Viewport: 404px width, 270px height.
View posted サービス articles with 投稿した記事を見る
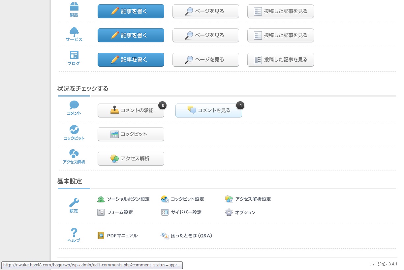[281, 35]
